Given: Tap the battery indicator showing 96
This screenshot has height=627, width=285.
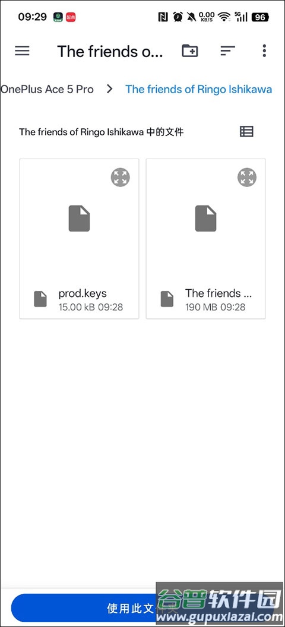Looking at the screenshot, I should (260, 17).
